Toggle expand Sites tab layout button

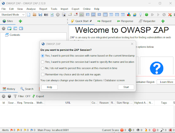tap(87, 15)
